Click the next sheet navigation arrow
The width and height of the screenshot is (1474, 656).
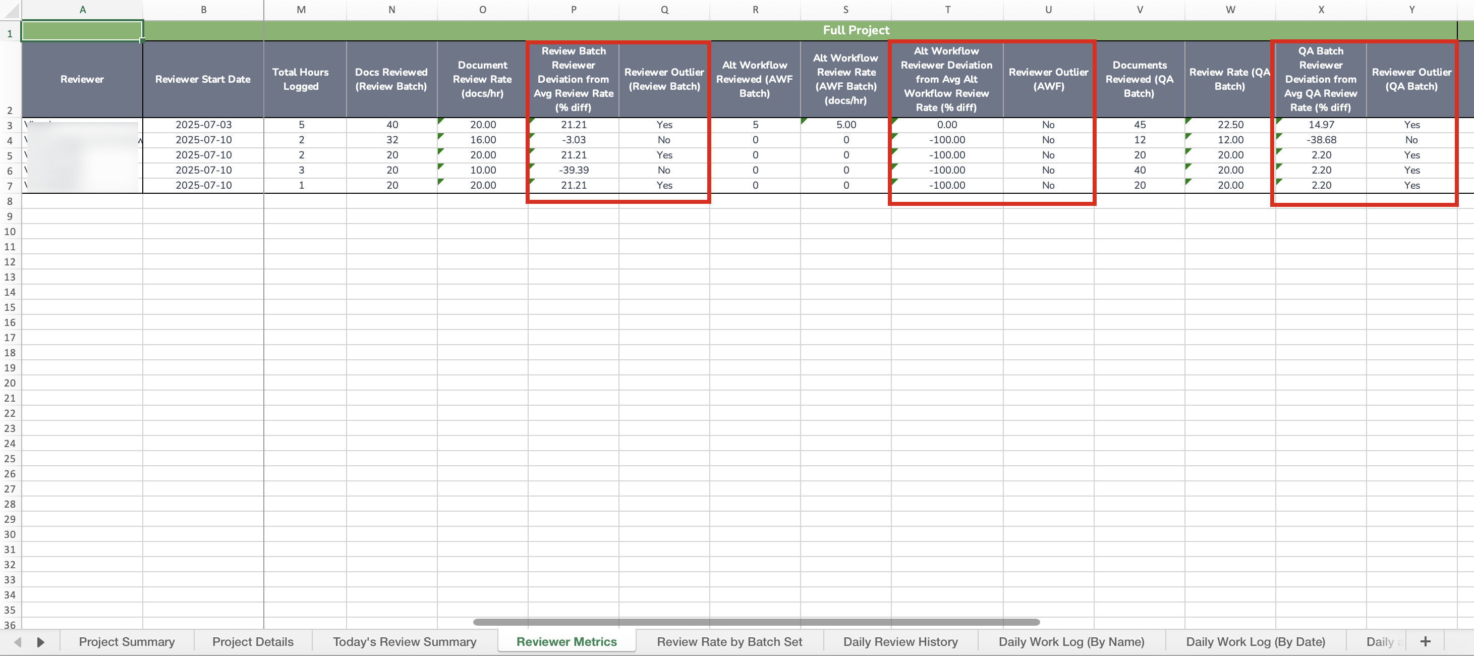pos(41,642)
